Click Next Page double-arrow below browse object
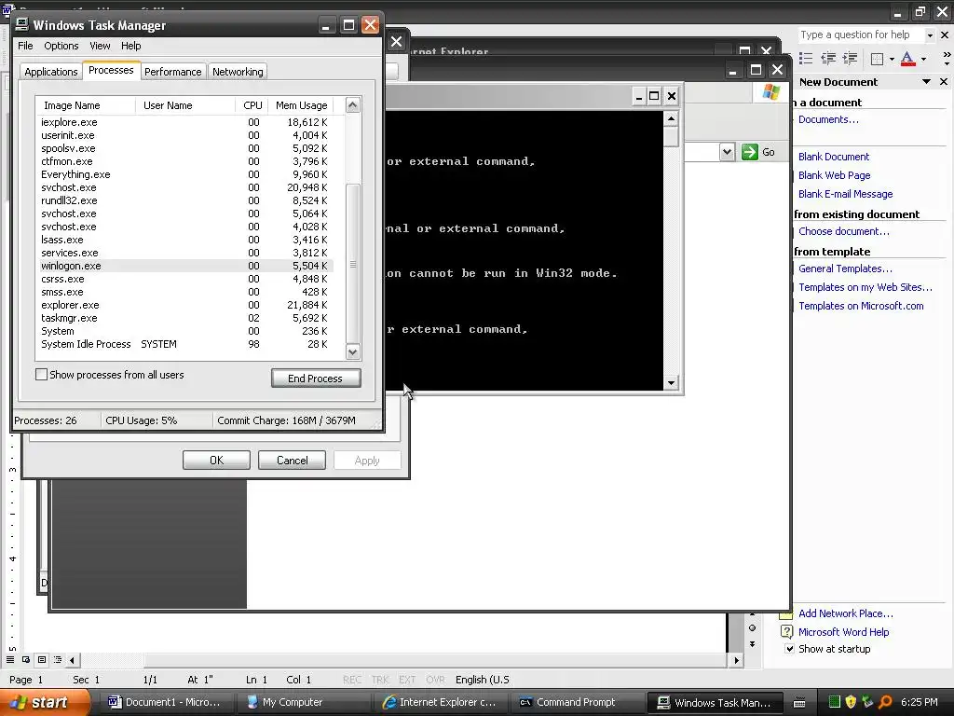The height and width of the screenshot is (716, 954). point(752,643)
